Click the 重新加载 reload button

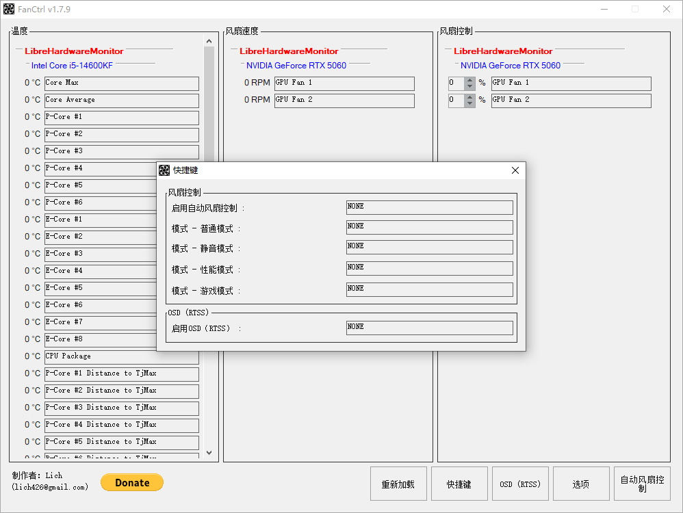398,484
